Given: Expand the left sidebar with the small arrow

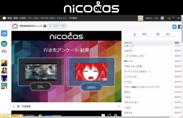Looking at the screenshot, I should point(4,26).
